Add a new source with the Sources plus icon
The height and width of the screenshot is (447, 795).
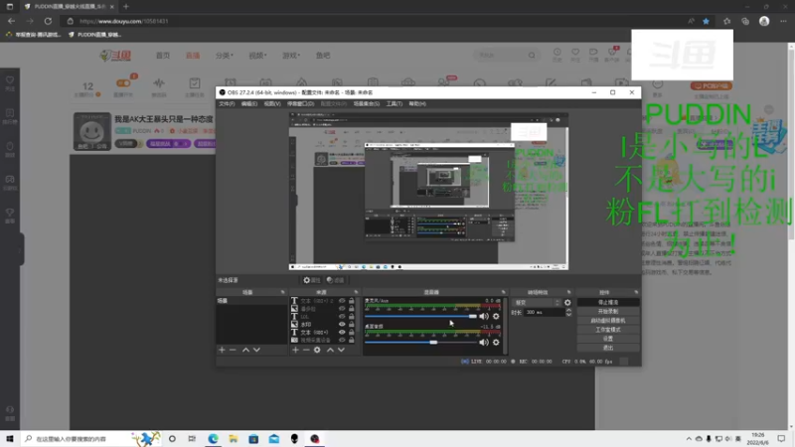pyautogui.click(x=295, y=350)
